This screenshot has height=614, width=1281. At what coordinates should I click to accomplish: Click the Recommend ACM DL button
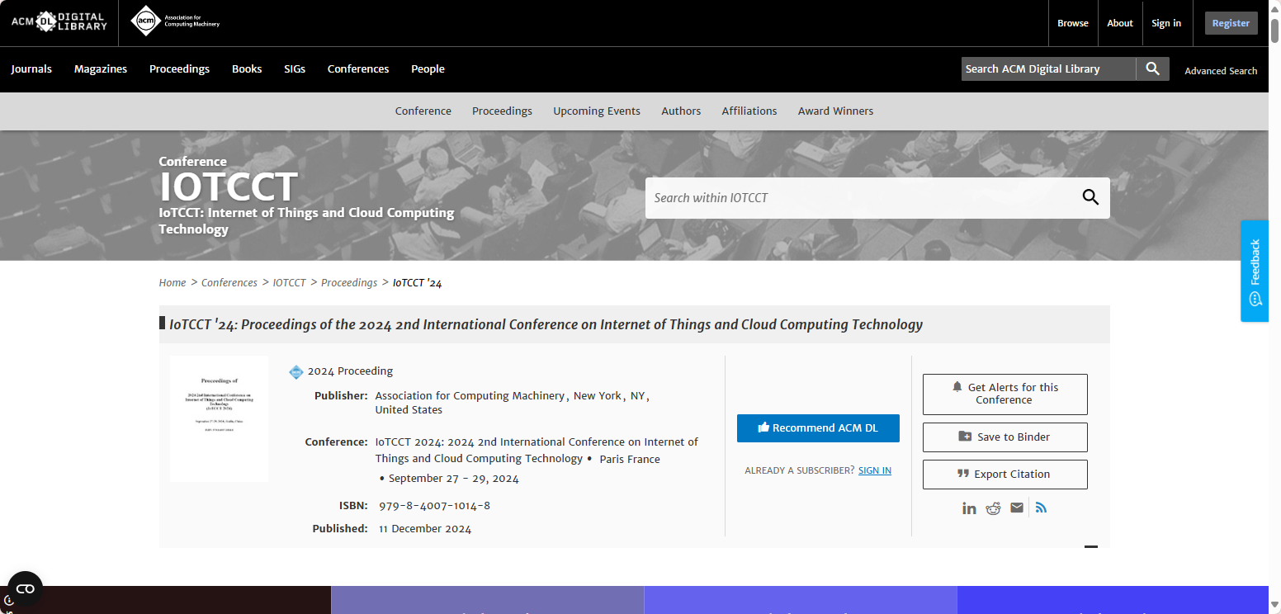(818, 428)
